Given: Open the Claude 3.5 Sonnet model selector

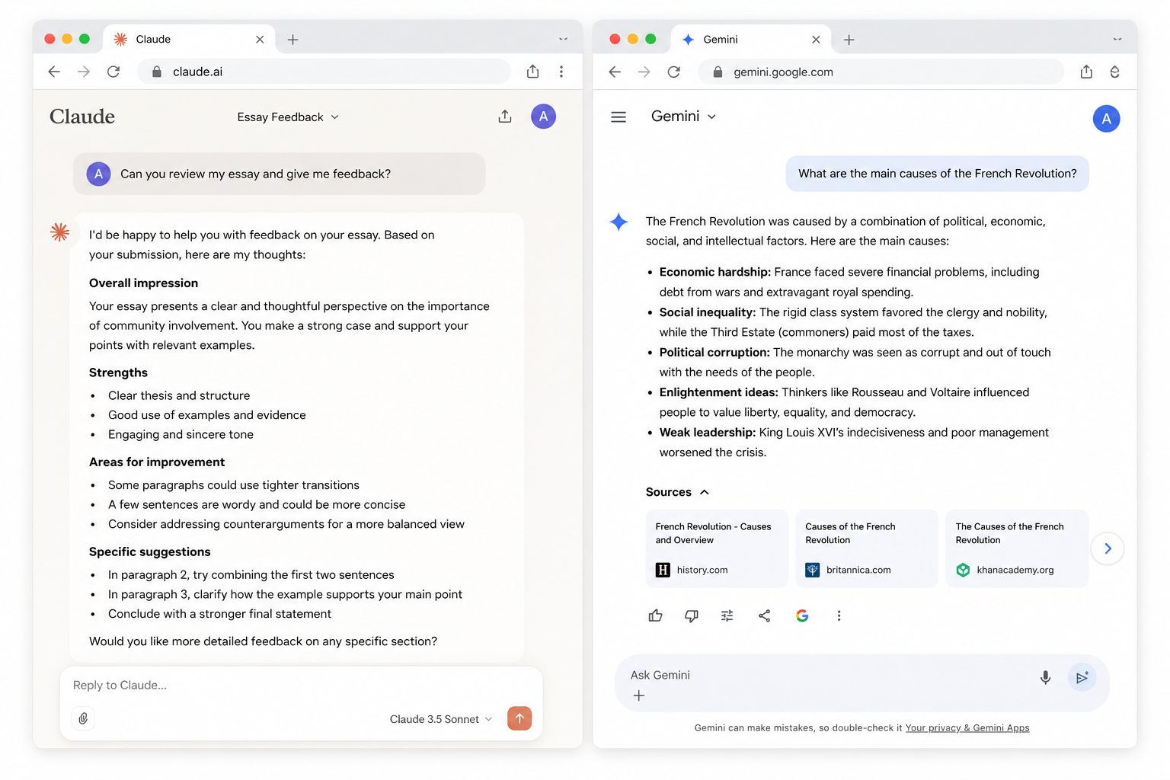Looking at the screenshot, I should 441,719.
